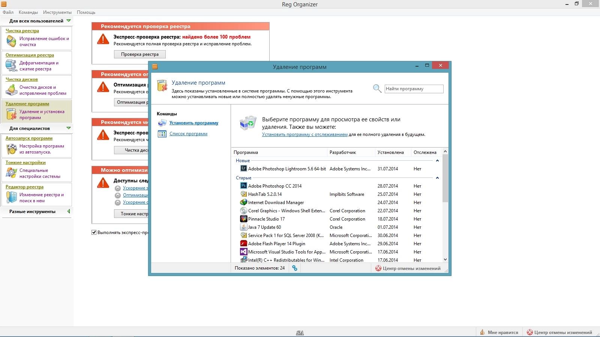The width and height of the screenshot is (600, 337).
Task: Sort by the Отслежена column header
Action: coord(426,152)
